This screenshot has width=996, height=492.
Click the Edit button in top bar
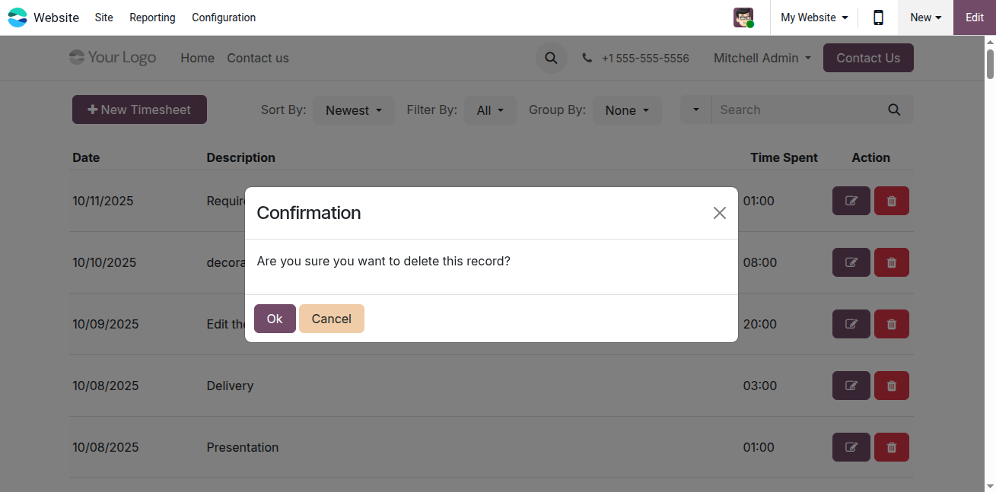(x=975, y=17)
